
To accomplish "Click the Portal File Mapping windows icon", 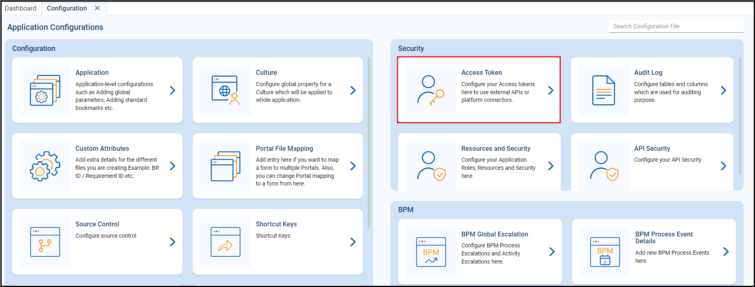I will [x=225, y=166].
